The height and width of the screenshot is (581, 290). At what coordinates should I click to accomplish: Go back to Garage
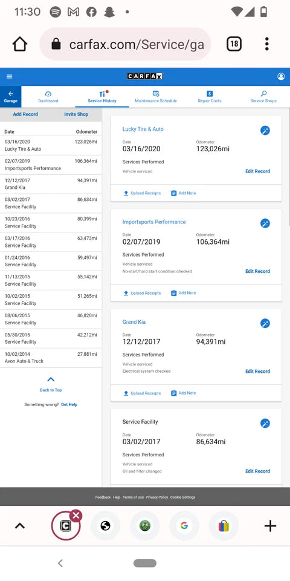11,97
